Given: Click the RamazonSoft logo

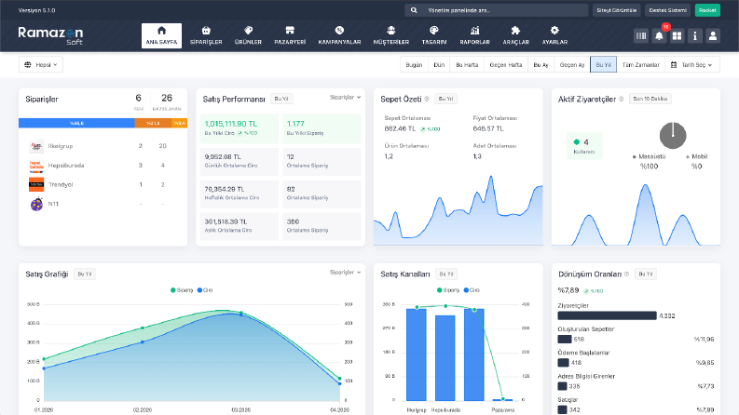Looking at the screenshot, I should pyautogui.click(x=50, y=35).
